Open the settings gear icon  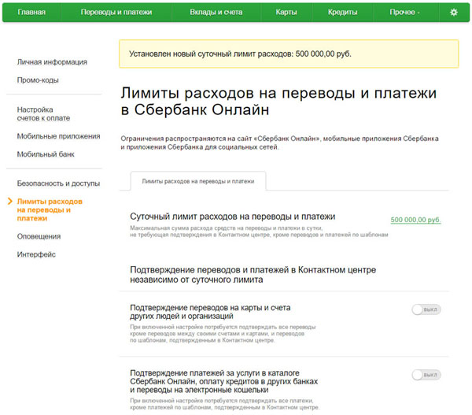pos(453,12)
